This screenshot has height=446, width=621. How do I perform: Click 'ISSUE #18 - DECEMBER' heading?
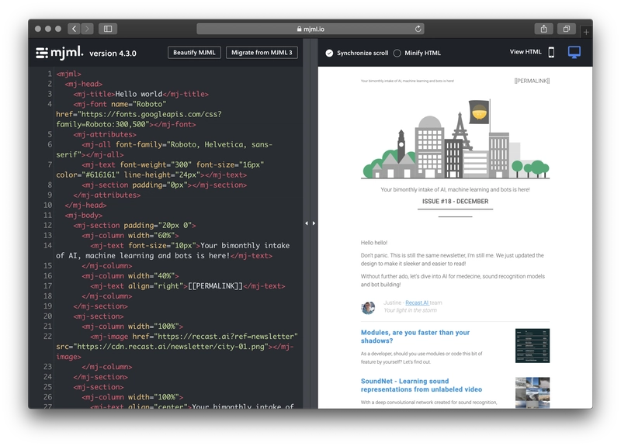coord(455,202)
